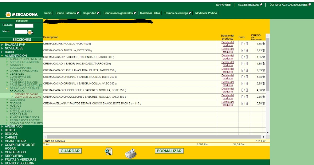Increase quantity of Pralinutta Tarro 750 g
The width and height of the screenshot is (314, 165).
coord(247,70)
